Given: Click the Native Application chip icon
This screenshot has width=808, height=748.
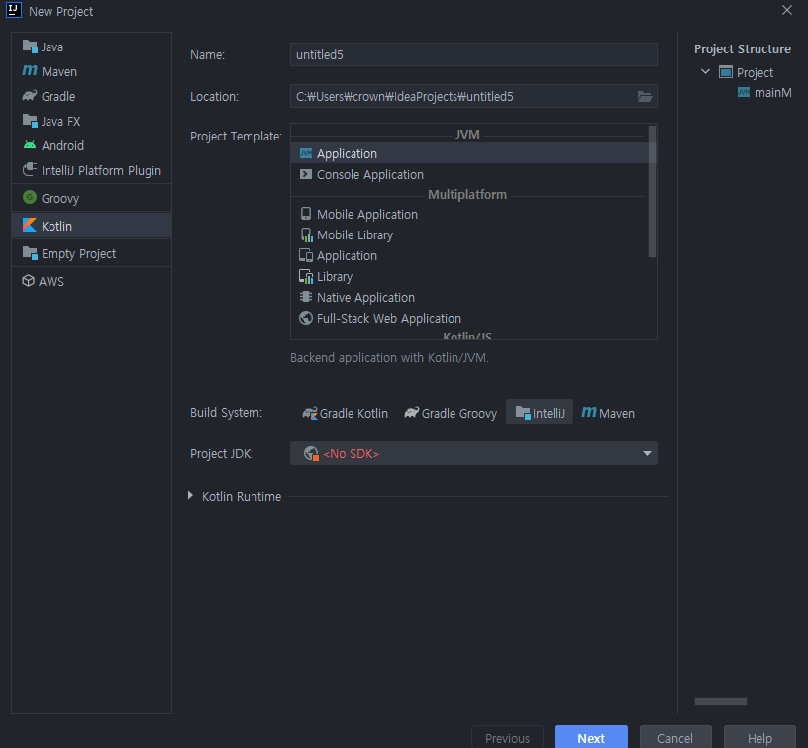Looking at the screenshot, I should tap(306, 297).
